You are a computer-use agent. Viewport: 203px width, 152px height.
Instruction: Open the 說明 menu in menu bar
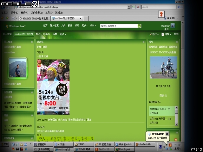pyautogui.click(x=59, y=13)
